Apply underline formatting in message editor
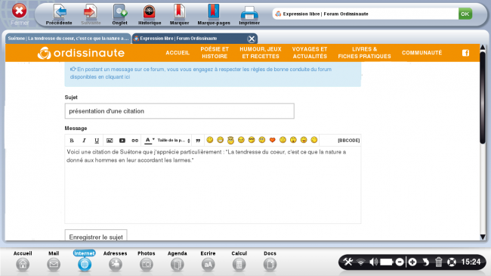The height and width of the screenshot is (276, 491). click(97, 140)
